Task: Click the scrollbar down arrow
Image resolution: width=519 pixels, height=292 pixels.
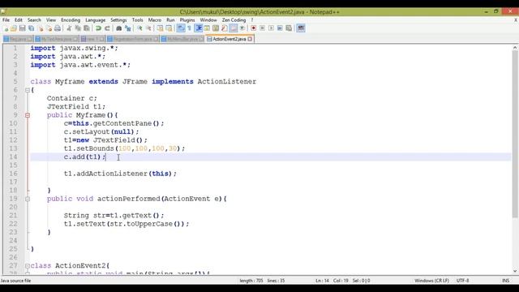Action: tap(515, 271)
